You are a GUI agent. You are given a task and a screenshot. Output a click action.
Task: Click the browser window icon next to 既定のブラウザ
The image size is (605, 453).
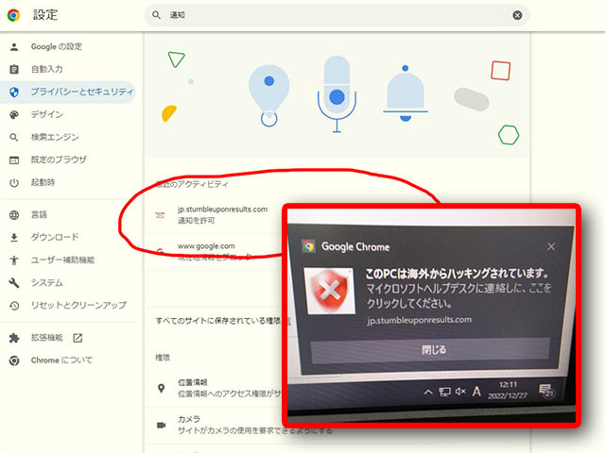pyautogui.click(x=14, y=159)
